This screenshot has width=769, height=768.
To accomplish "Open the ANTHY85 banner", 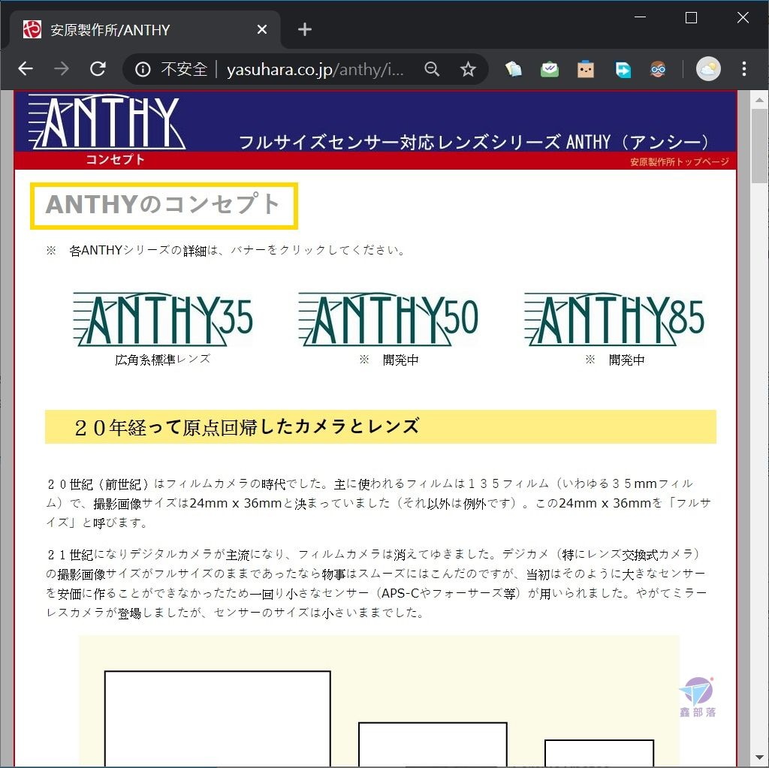I will pyautogui.click(x=614, y=319).
